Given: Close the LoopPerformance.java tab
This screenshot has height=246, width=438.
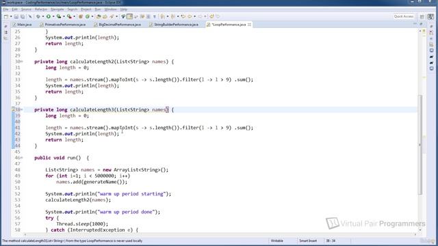Looking at the screenshot, I should coord(249,25).
